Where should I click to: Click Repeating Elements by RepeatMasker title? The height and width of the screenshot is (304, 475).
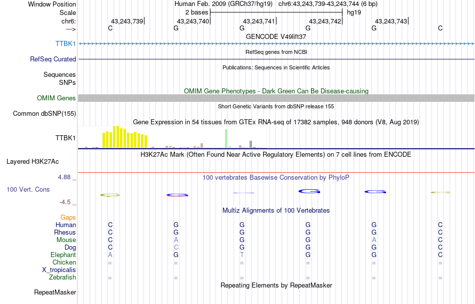pos(276,285)
